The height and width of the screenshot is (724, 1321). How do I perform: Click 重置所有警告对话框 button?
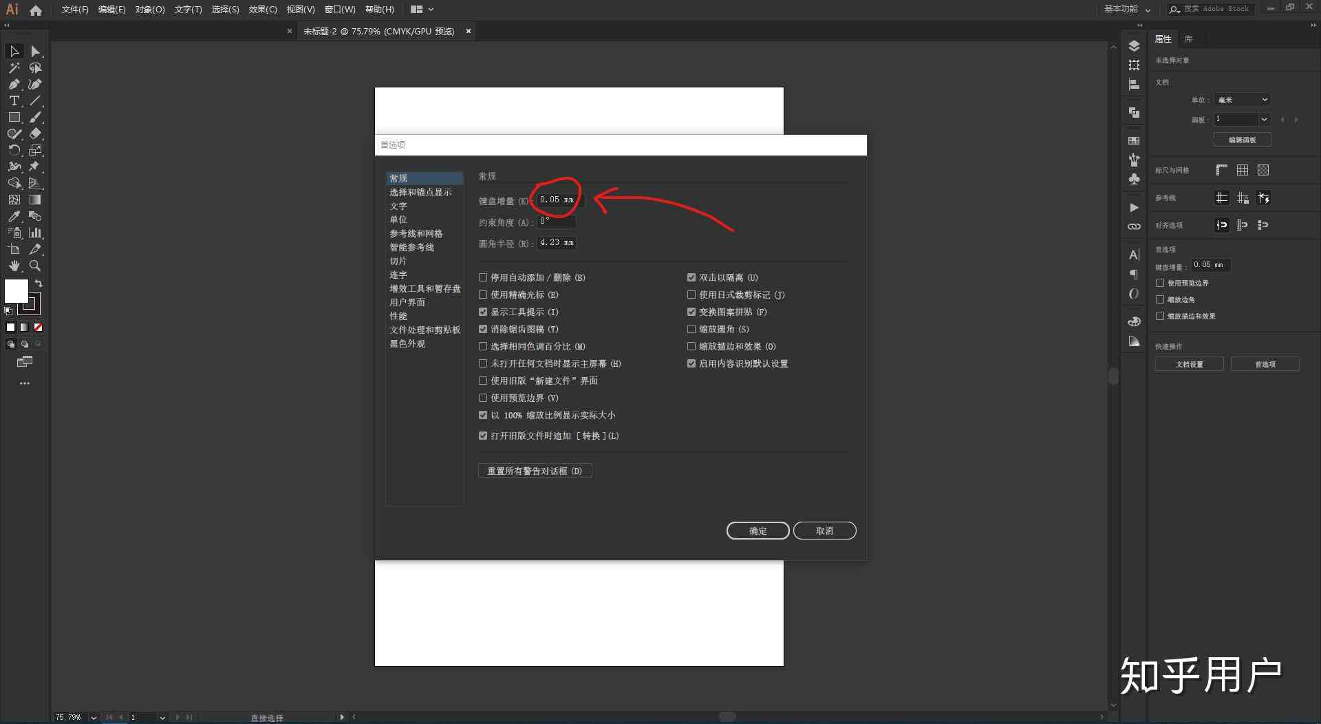coord(535,471)
